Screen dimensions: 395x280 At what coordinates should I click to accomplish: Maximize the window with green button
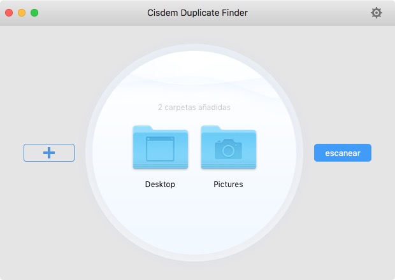click(34, 13)
